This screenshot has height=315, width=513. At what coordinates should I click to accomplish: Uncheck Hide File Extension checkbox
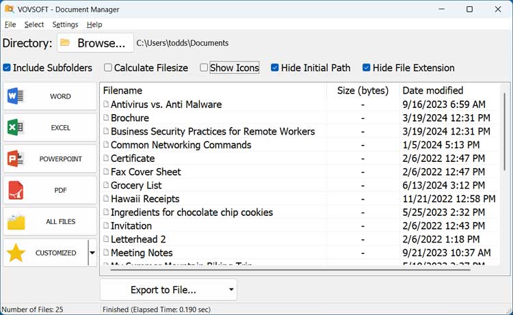click(366, 68)
